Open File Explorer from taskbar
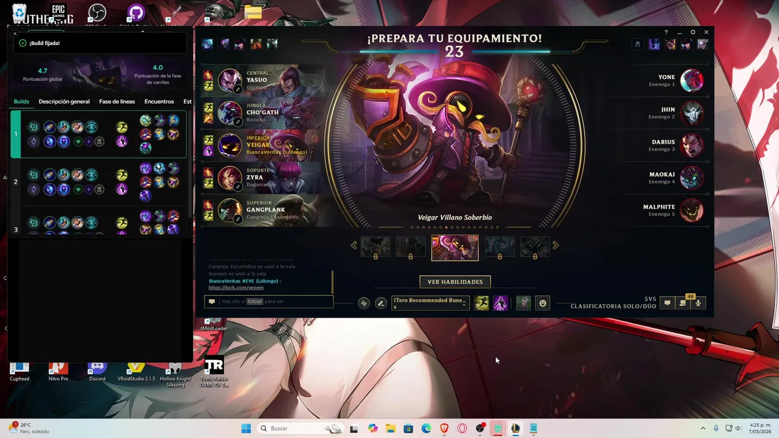Image resolution: width=779 pixels, height=438 pixels. (x=390, y=428)
